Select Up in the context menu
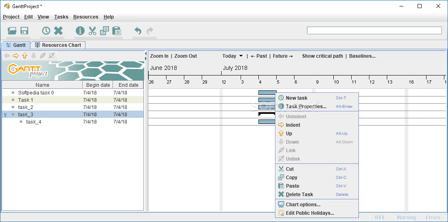The width and height of the screenshot is (448, 222). tap(317, 134)
